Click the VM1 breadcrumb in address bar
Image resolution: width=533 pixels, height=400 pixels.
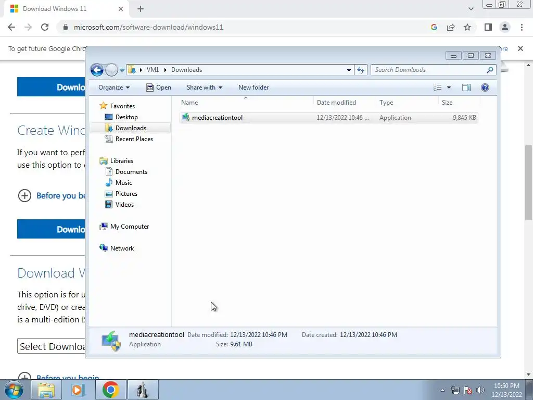153,70
